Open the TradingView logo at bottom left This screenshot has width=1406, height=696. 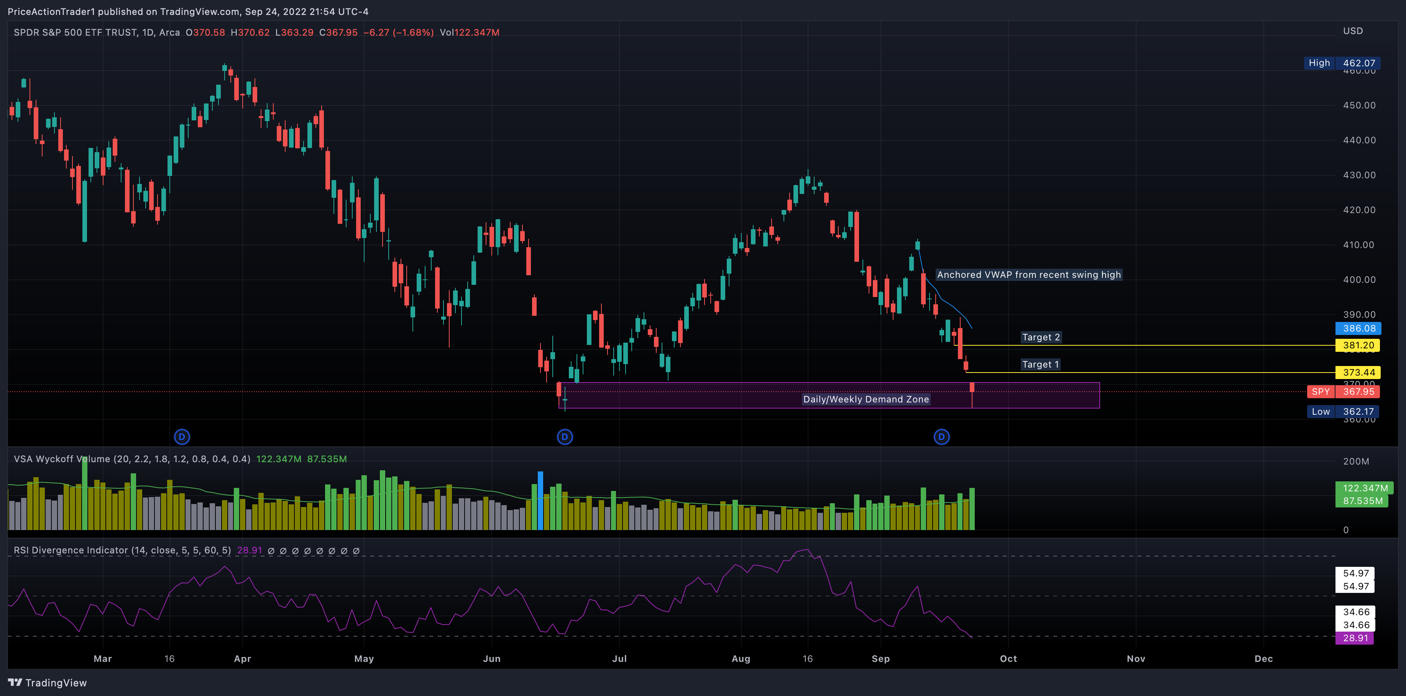[x=48, y=683]
